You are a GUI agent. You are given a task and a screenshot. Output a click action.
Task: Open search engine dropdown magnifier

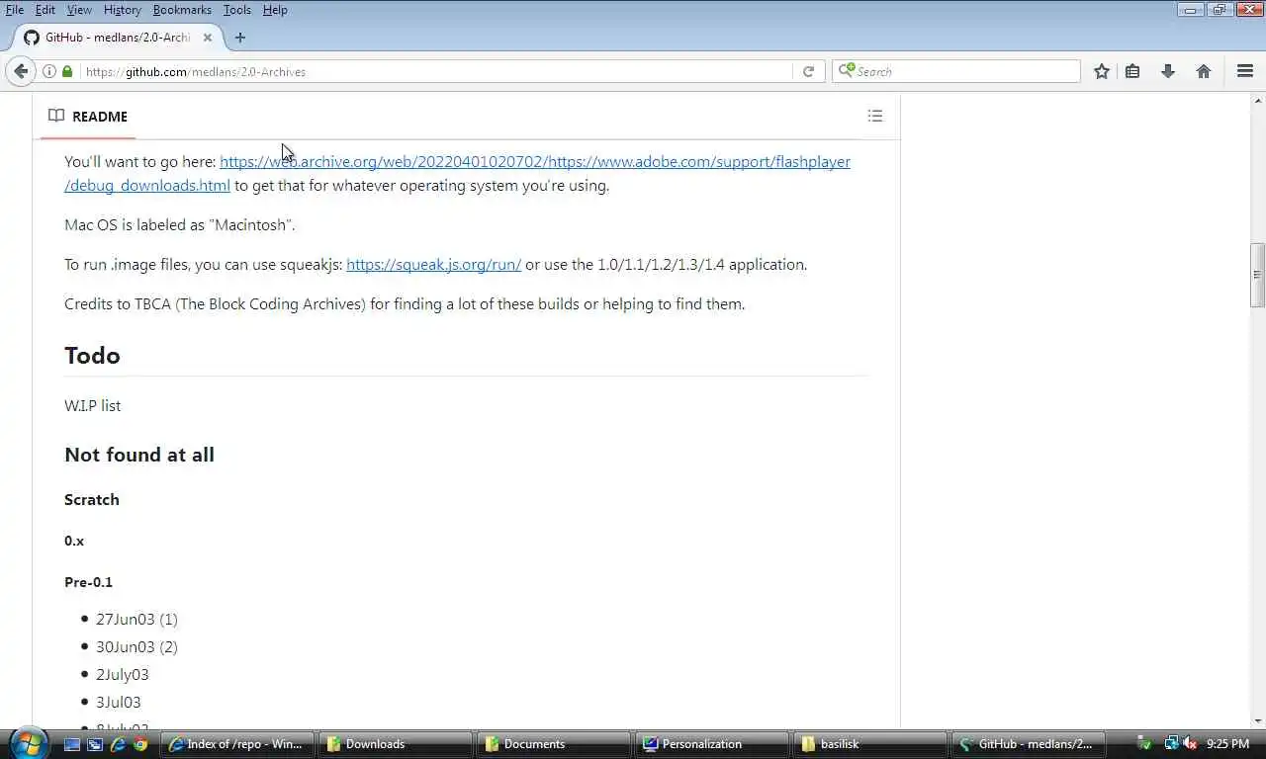[x=846, y=71]
